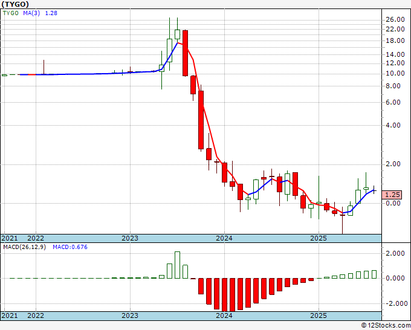
Task: Click the (TYGO) chart title
Action: (15, 4)
